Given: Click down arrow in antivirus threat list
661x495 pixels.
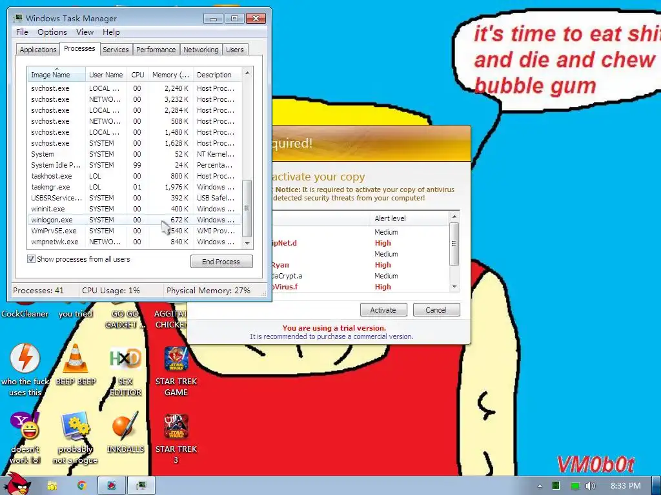Looking at the screenshot, I should click(x=454, y=287).
